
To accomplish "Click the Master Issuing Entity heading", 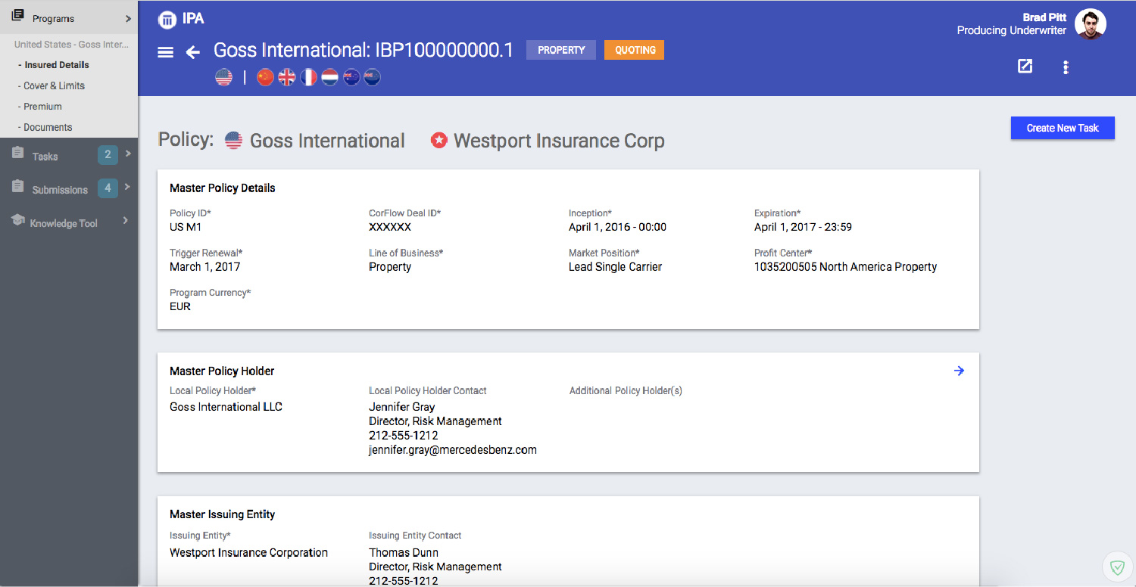I will [222, 514].
